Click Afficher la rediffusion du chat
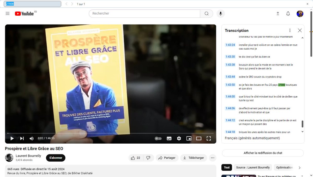Viewport: 313px width, 177px height. 263,153
